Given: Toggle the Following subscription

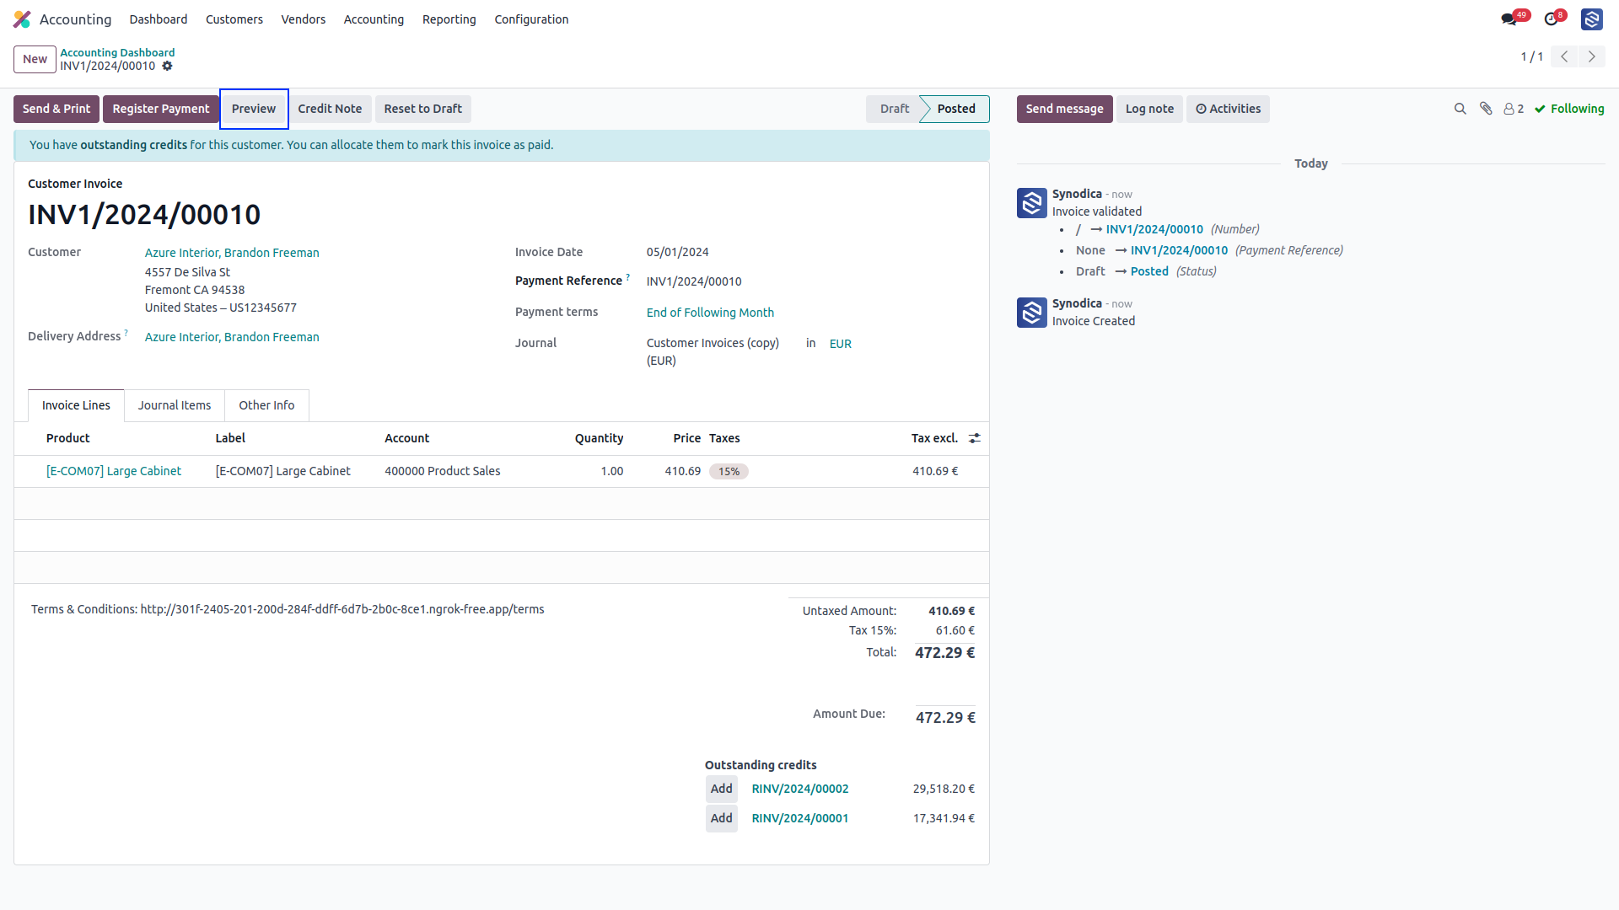Looking at the screenshot, I should pyautogui.click(x=1569, y=109).
